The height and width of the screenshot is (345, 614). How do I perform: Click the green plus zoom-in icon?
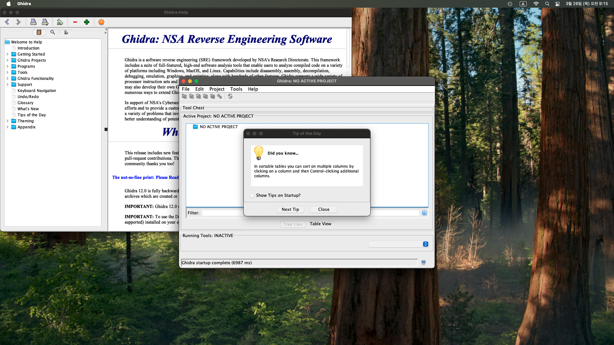(x=87, y=22)
